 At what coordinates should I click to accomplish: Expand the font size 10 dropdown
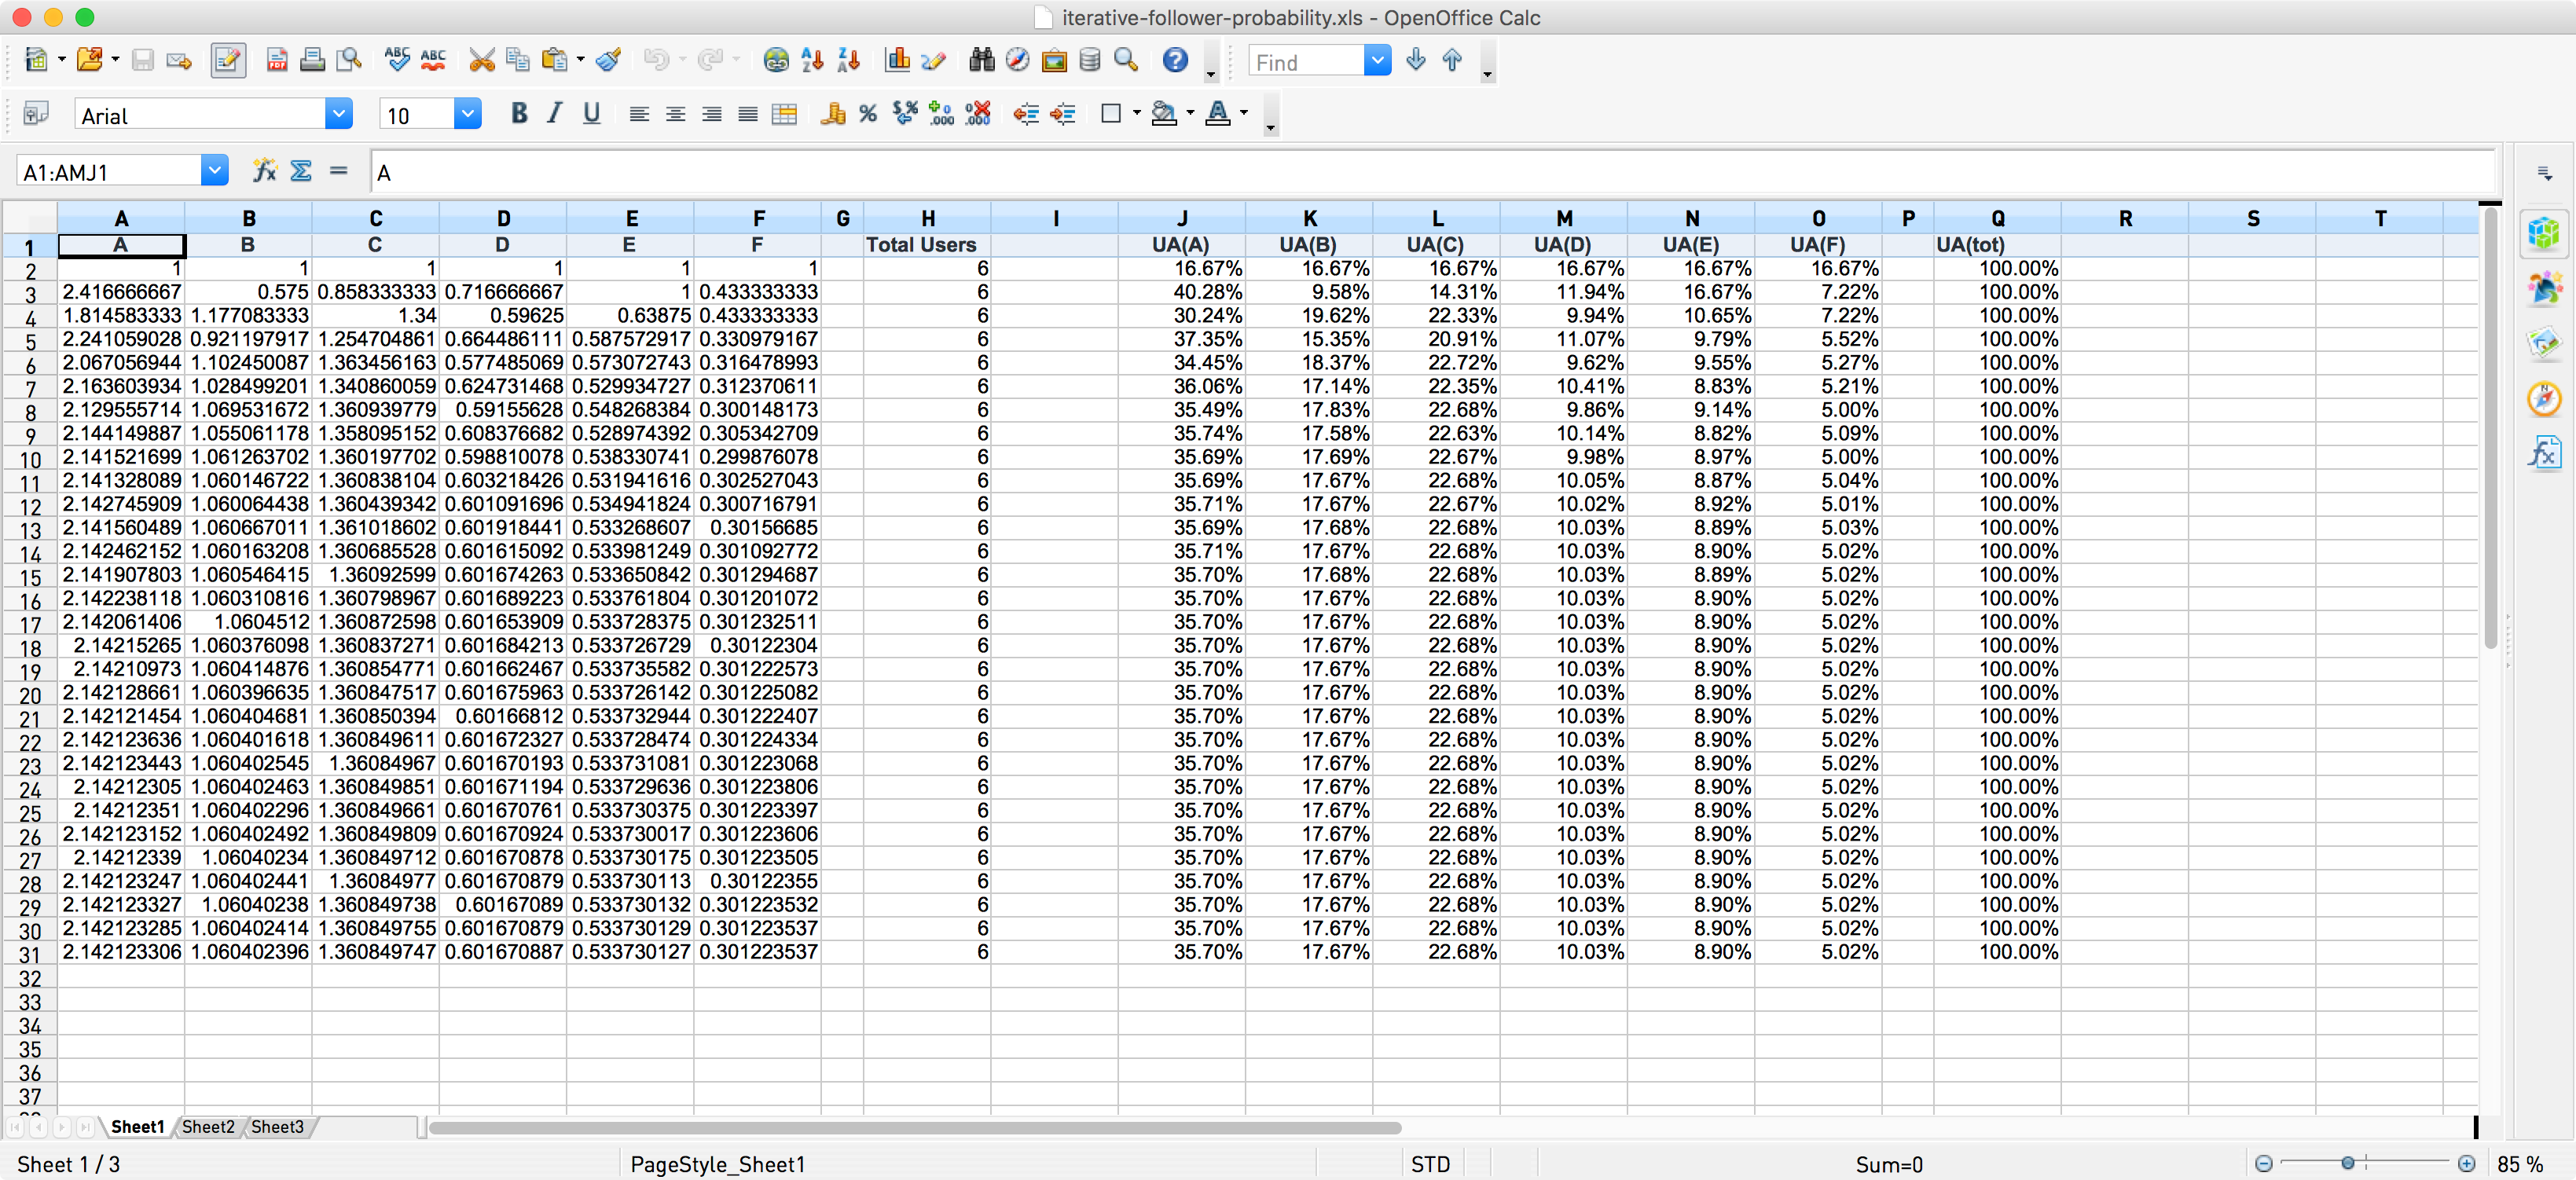(x=468, y=115)
